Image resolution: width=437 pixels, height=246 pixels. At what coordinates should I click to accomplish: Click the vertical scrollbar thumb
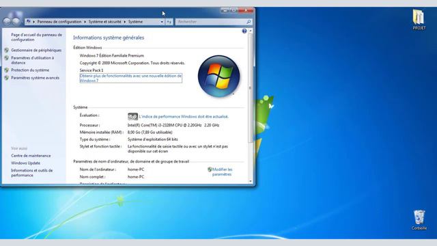tap(251, 88)
